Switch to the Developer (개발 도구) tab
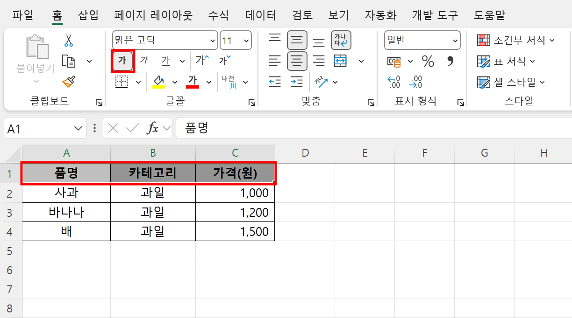572x318 pixels. click(435, 15)
